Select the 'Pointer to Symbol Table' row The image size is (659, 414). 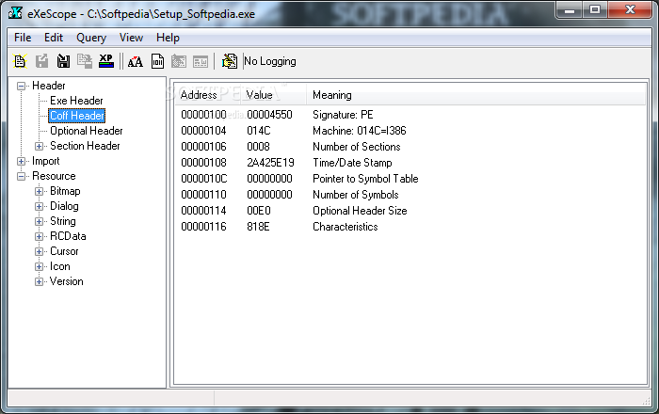410,179
